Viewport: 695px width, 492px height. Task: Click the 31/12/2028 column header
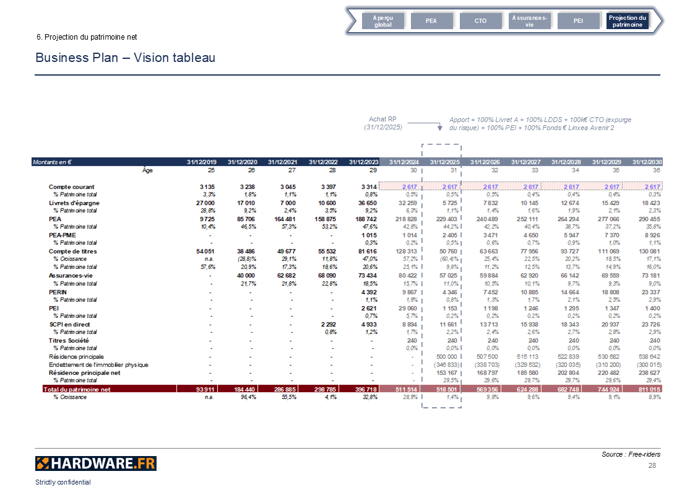(x=566, y=162)
